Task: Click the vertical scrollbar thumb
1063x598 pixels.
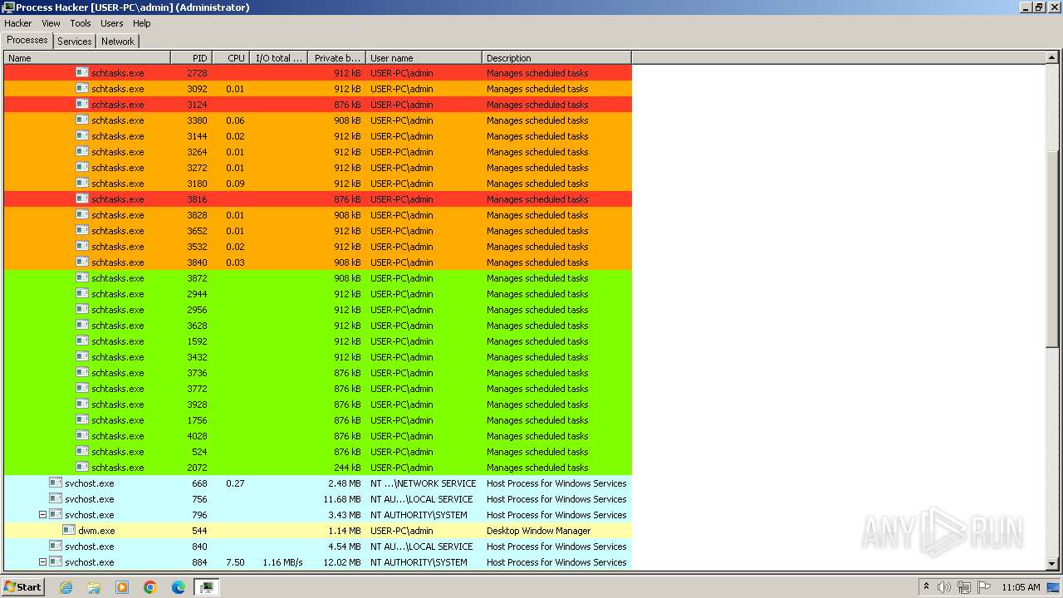Action: [1052, 248]
